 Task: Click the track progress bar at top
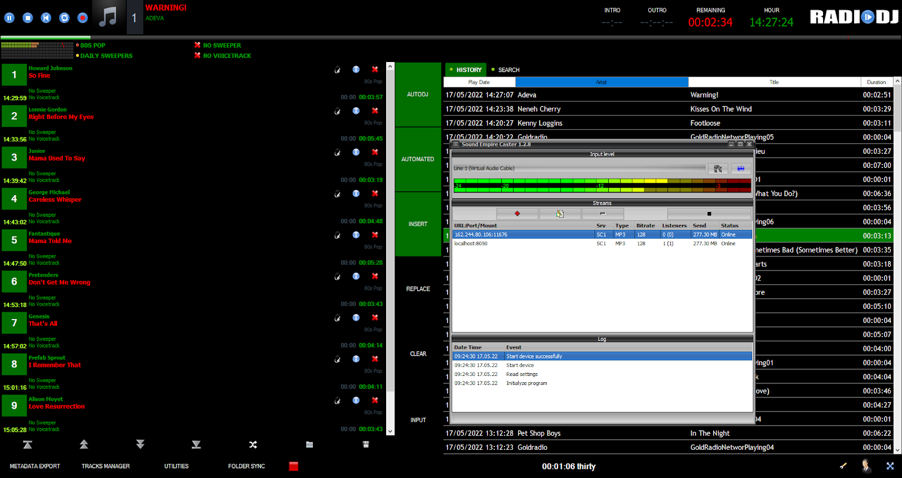point(451,38)
